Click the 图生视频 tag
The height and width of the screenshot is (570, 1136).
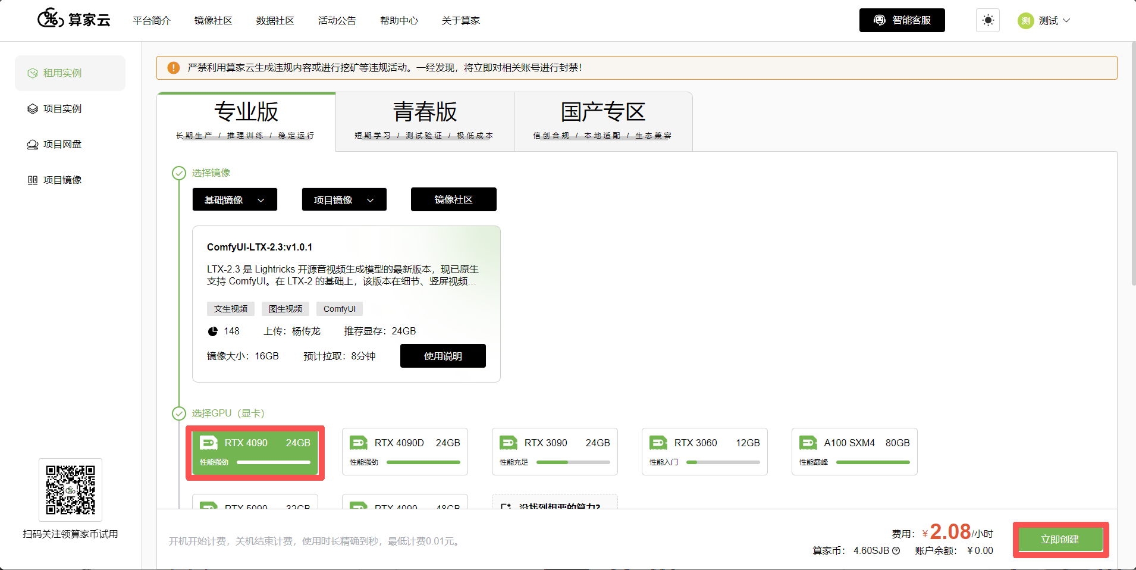tap(285, 309)
